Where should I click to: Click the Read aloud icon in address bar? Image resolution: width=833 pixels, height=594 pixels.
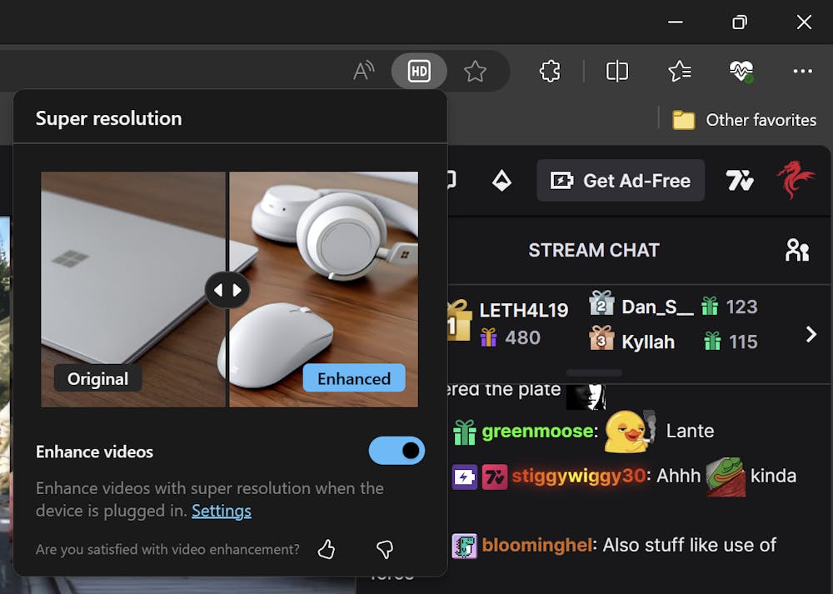click(x=364, y=71)
